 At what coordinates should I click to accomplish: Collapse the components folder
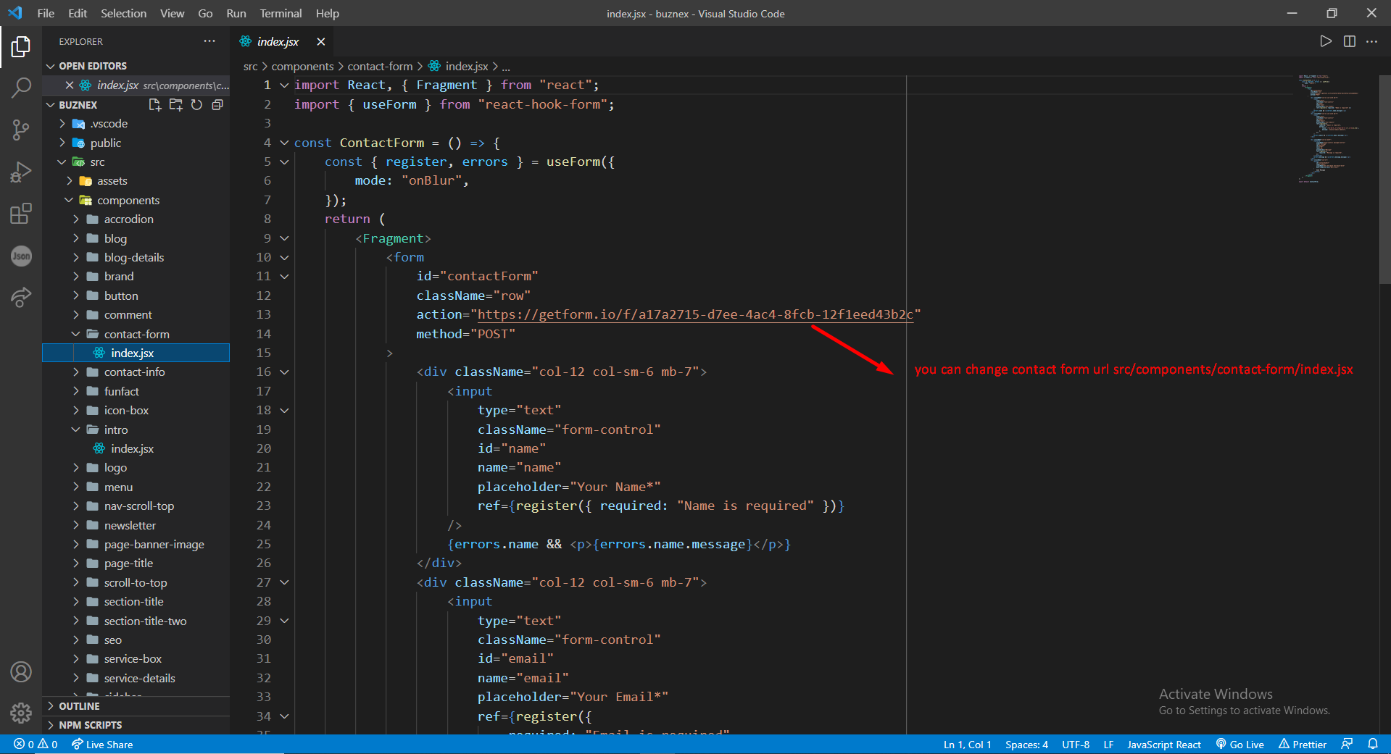[136, 200]
